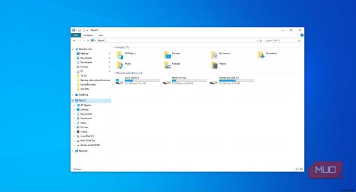Viewport: 356px width, 192px height.
Task: Open the address bar history dropdown
Action: tap(257, 41)
